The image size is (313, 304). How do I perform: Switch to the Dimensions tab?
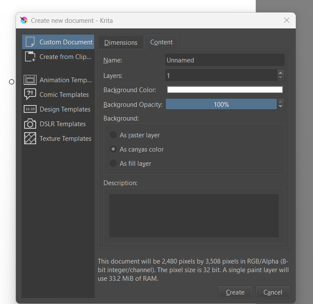pyautogui.click(x=121, y=43)
